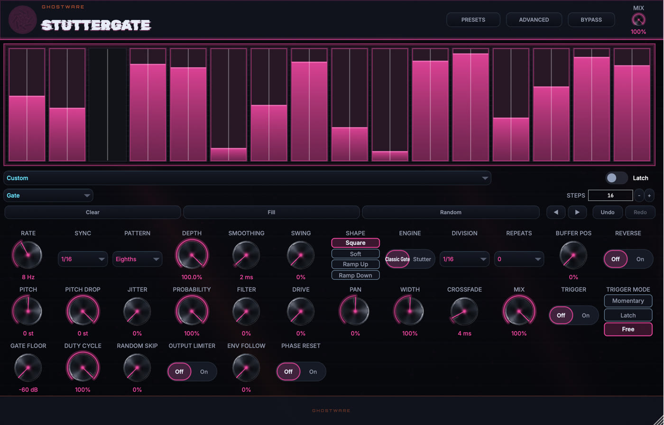The image size is (664, 425).
Task: Click the Pitch knob
Action: 28,311
